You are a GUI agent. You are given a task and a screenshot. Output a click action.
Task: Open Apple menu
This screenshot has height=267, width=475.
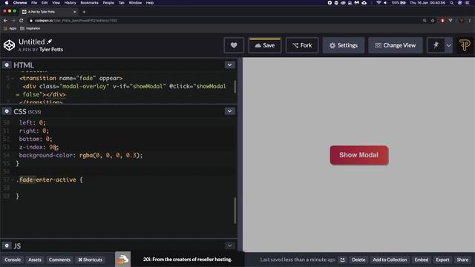click(7, 3)
